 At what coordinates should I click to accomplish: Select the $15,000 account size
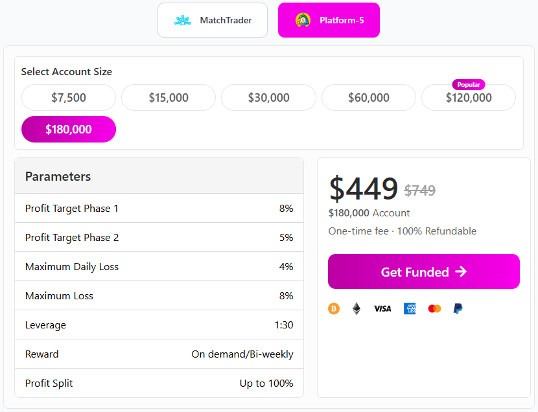[169, 98]
